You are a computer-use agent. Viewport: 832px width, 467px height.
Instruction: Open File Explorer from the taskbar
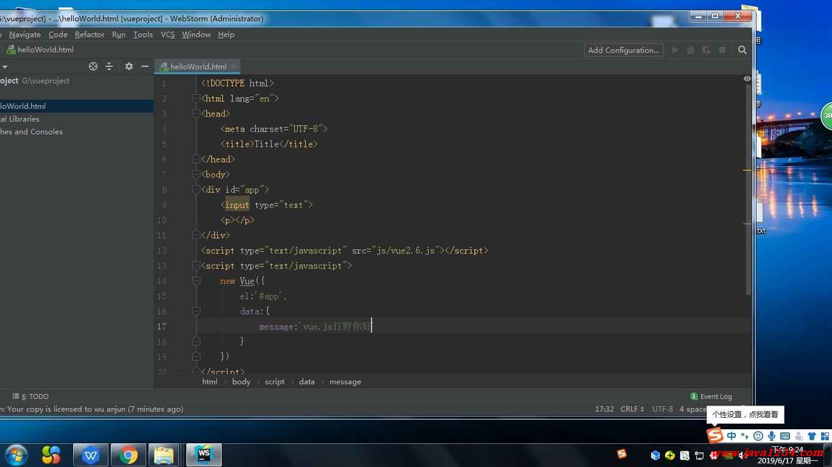(164, 455)
